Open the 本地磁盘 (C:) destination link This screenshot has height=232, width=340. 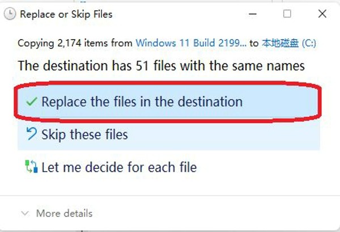pyautogui.click(x=290, y=43)
